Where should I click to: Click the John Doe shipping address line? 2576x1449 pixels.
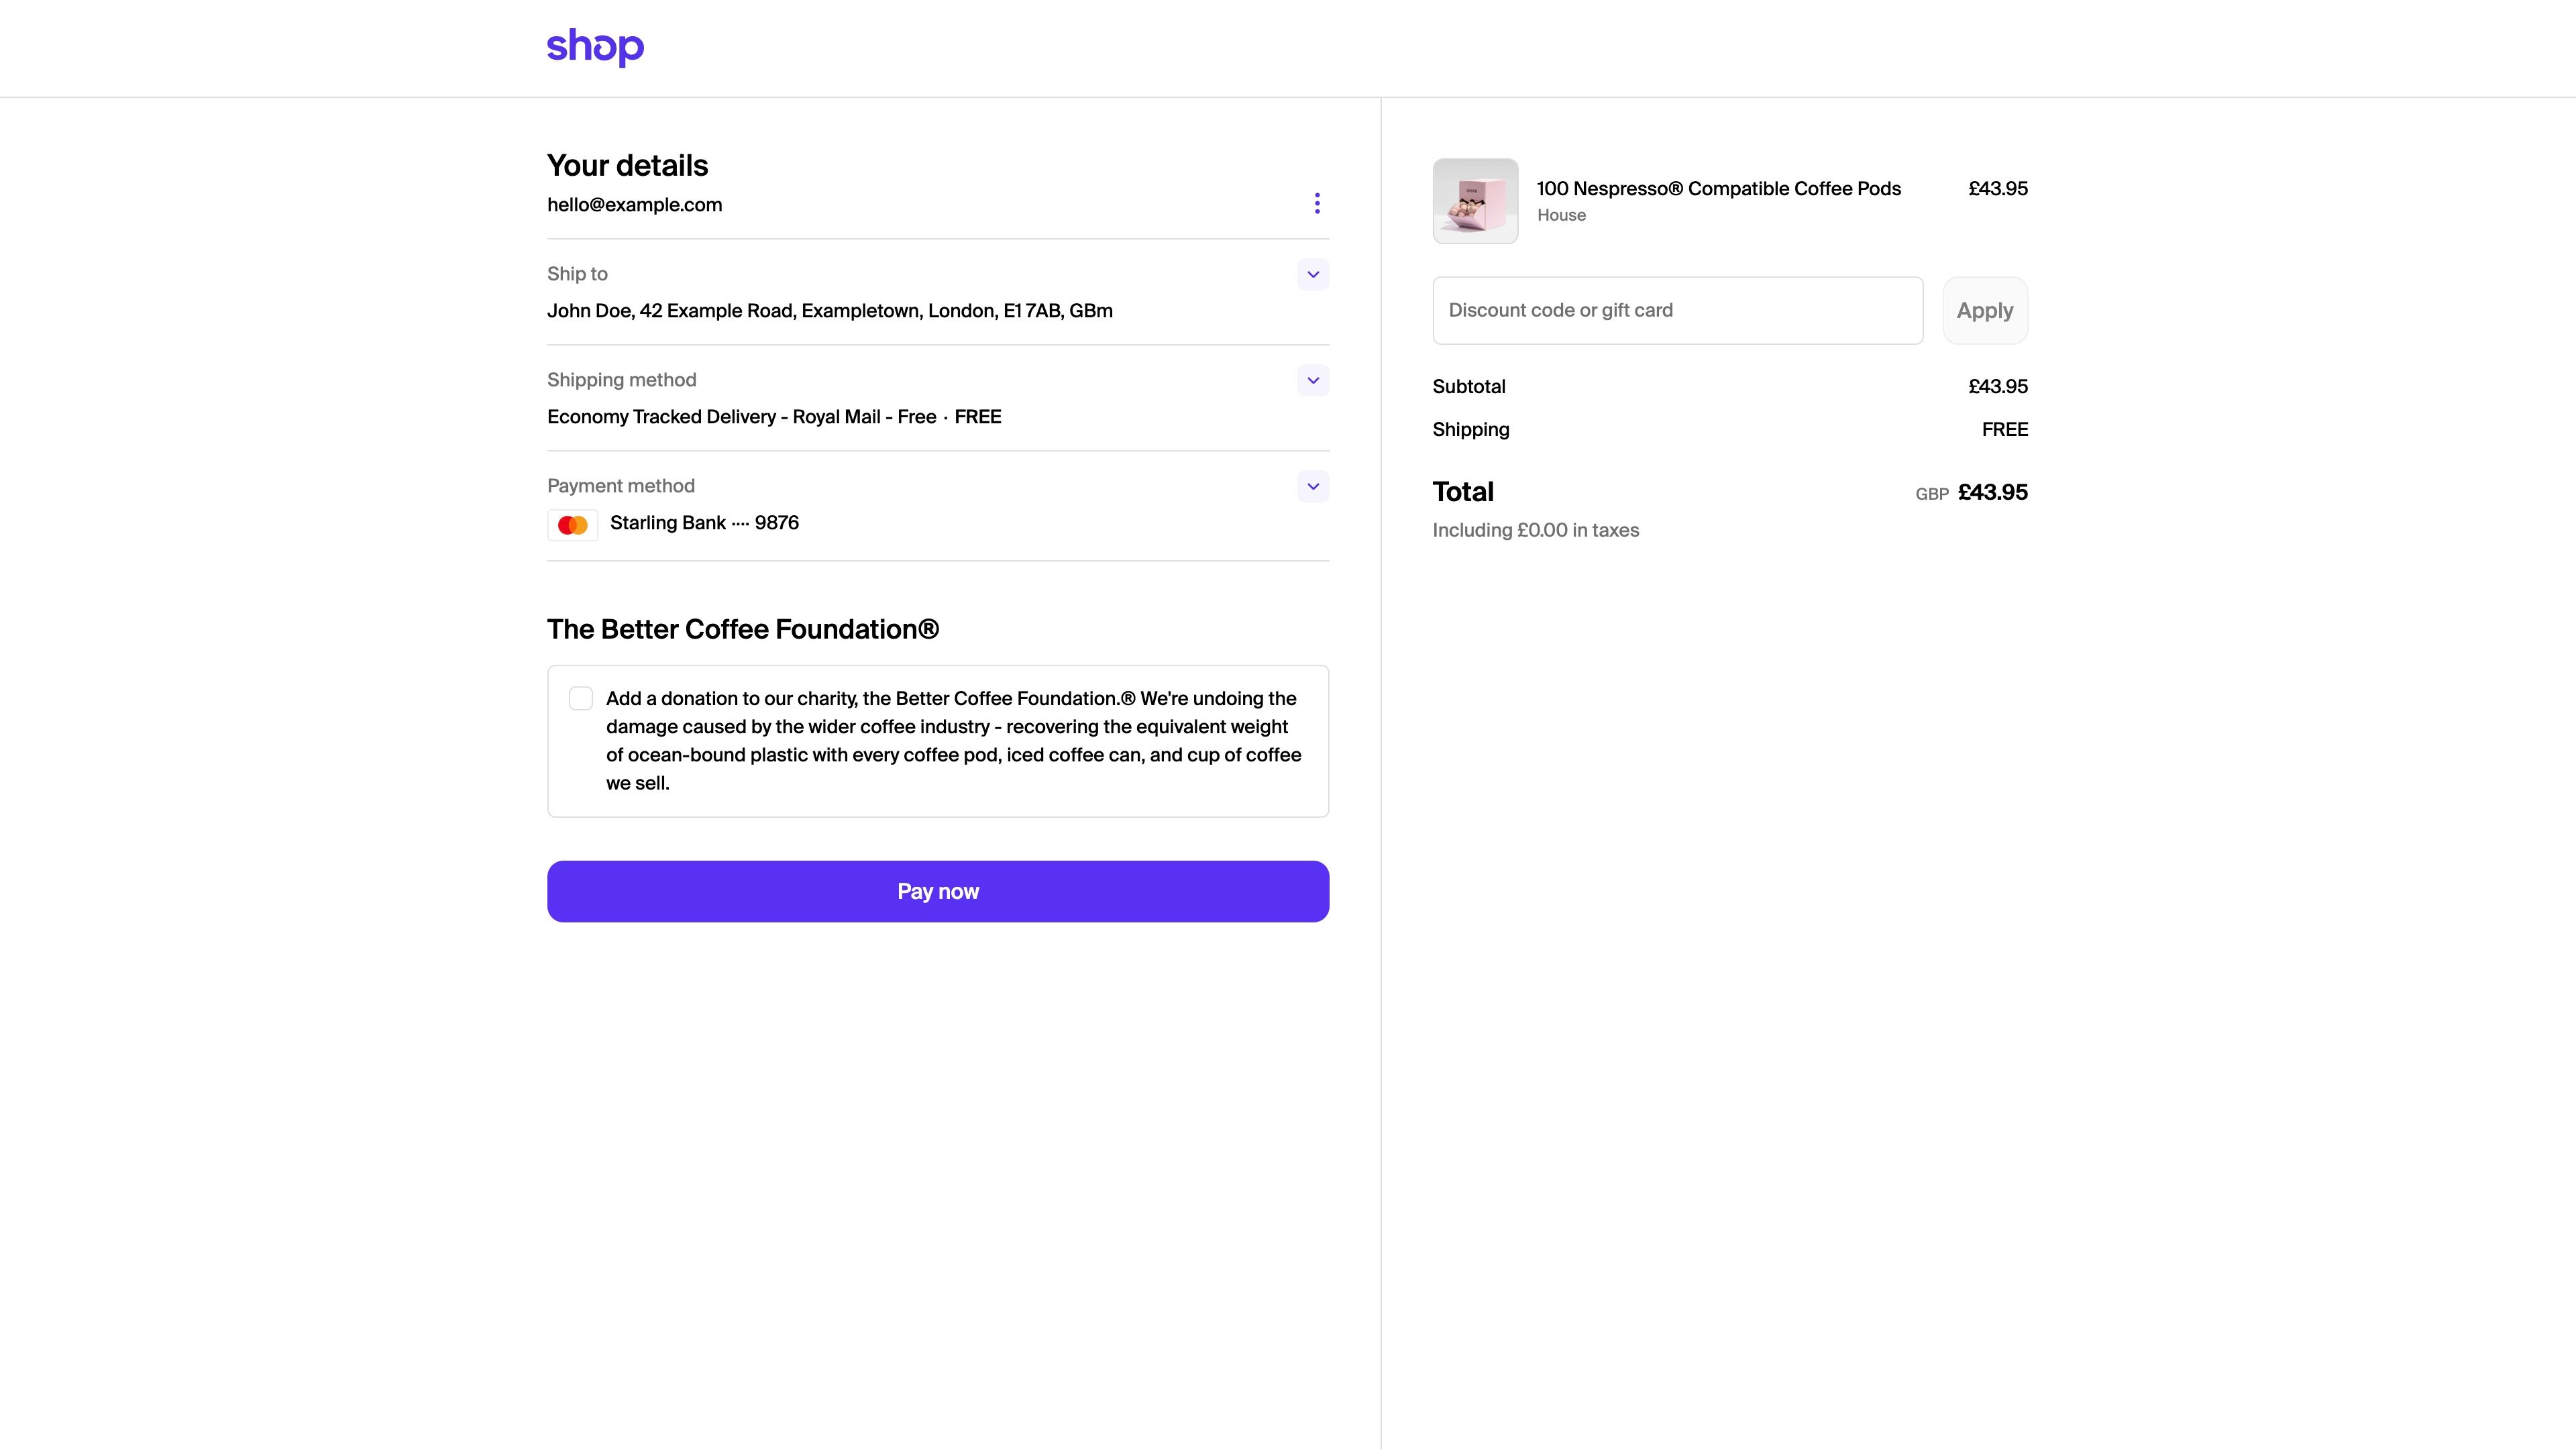pyautogui.click(x=829, y=311)
